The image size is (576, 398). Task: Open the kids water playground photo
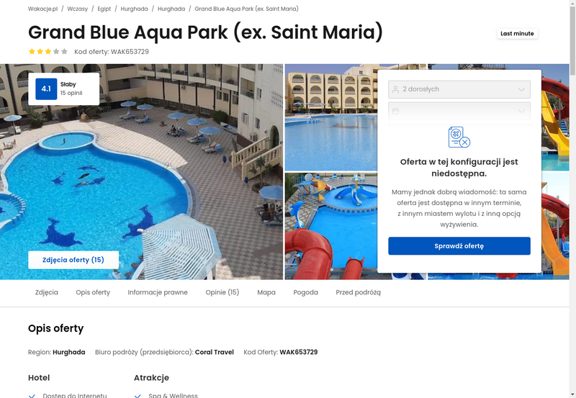331,226
